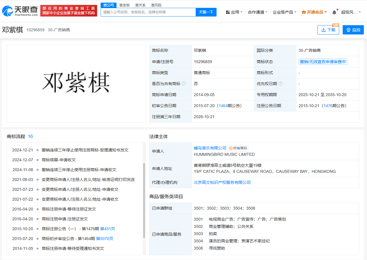Click the 下载 download button
The image size is (367, 260).
point(328,30)
